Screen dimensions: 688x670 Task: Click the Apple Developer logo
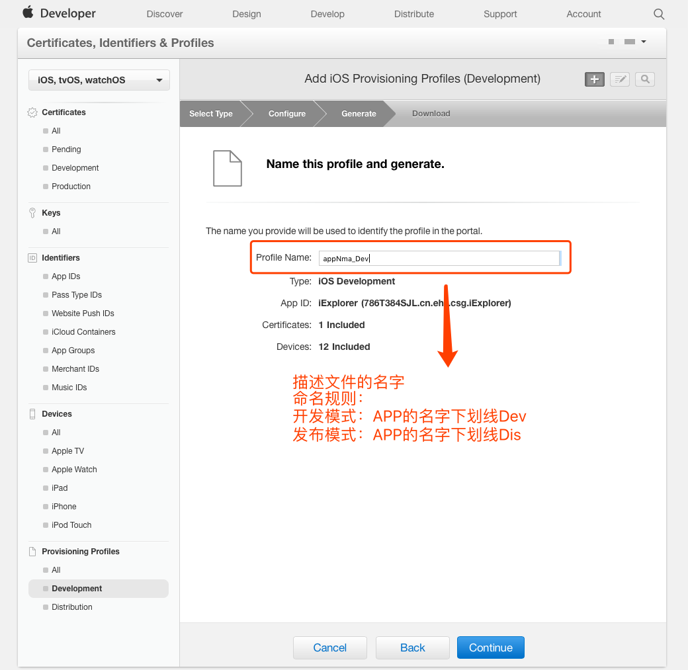point(59,13)
